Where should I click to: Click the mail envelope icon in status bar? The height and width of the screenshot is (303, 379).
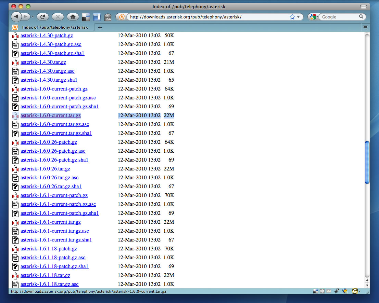coord(329,291)
